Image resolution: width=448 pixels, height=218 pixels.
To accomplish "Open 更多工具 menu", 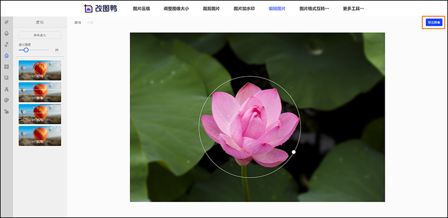I will 354,8.
